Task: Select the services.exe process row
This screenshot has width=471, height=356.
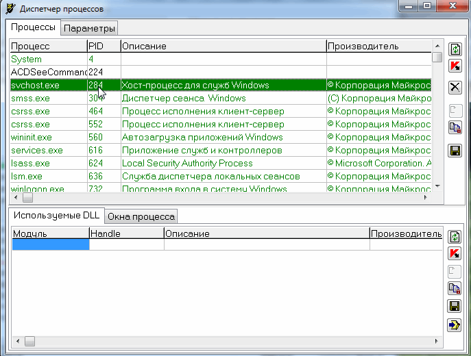Action: 221,150
